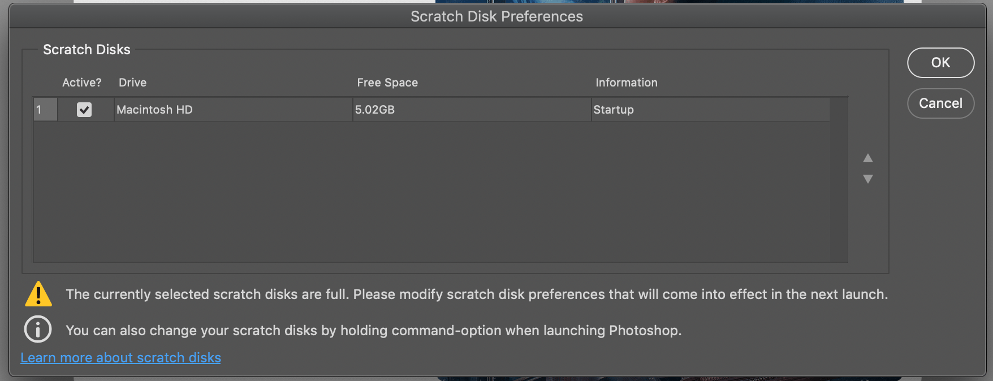Click the Information column header
The image size is (993, 381).
(x=626, y=82)
